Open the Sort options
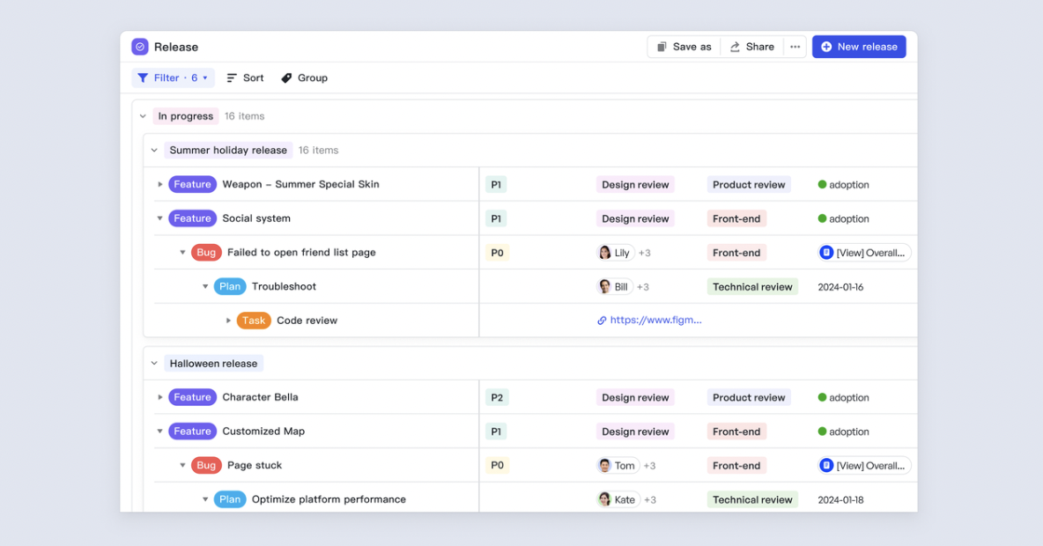 point(245,78)
